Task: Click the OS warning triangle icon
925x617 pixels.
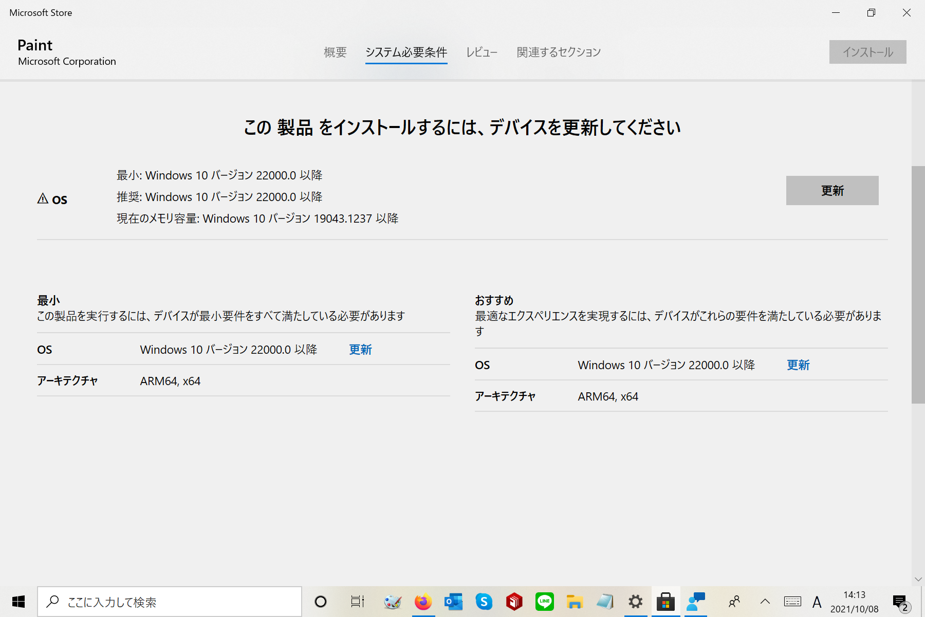Action: [x=43, y=198]
